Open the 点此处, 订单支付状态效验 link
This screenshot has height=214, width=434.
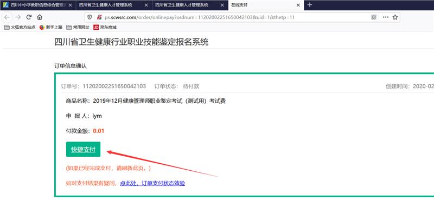pyautogui.click(x=152, y=183)
